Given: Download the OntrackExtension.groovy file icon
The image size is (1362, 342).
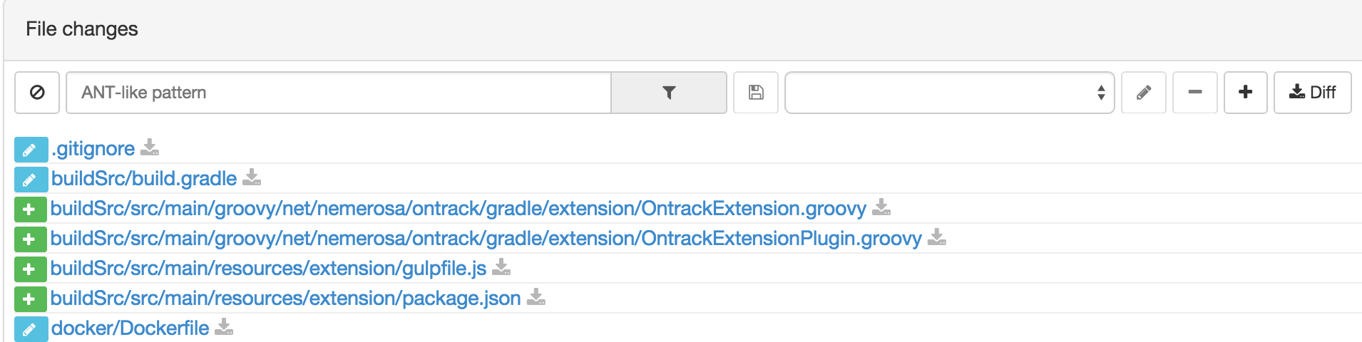Looking at the screenshot, I should (881, 208).
